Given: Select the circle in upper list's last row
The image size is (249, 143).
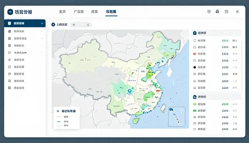Looking at the screenshot, I should [x=195, y=88].
